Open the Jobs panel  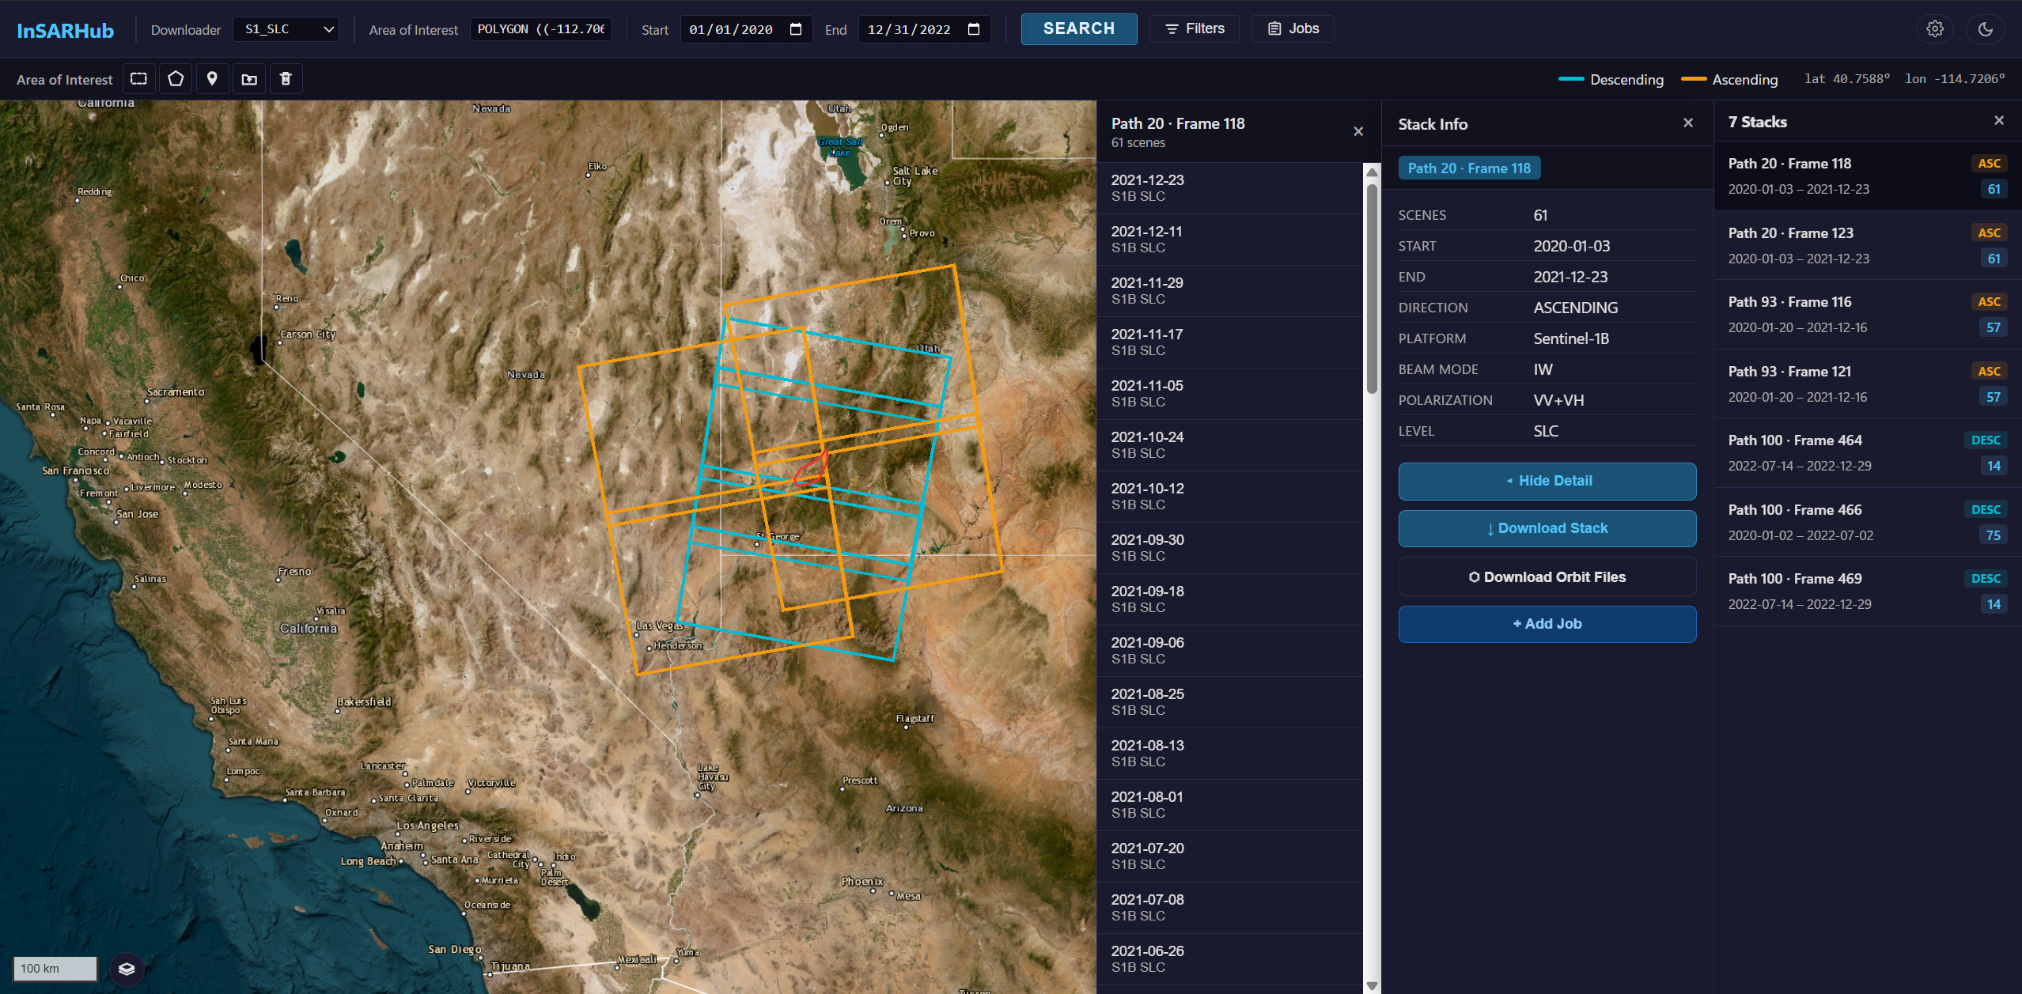tap(1293, 29)
